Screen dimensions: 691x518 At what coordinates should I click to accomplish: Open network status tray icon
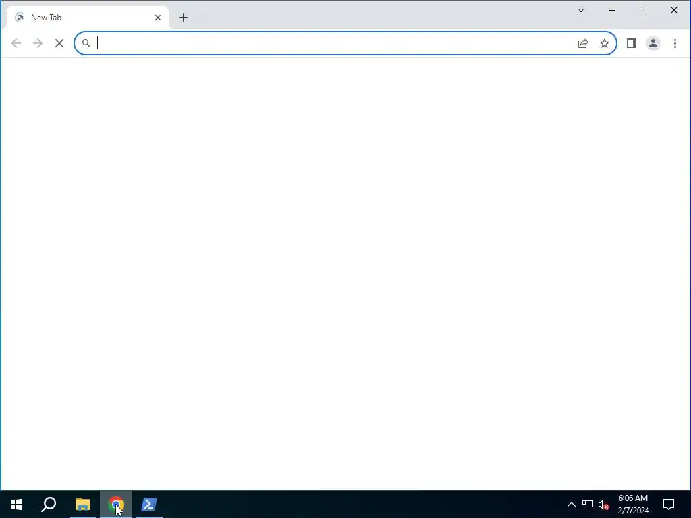point(588,505)
